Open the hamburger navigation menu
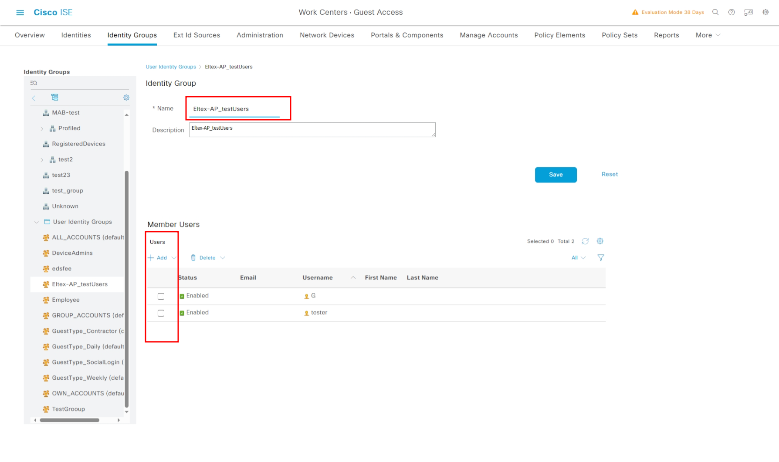The image size is (779, 462). pos(20,13)
